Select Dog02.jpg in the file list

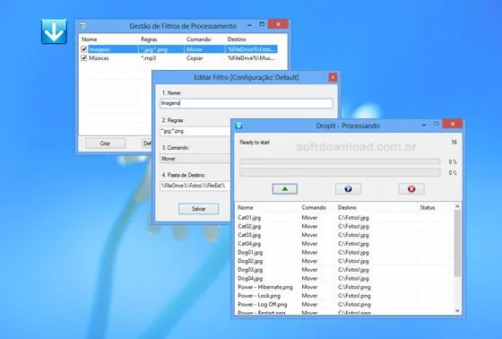coord(250,261)
